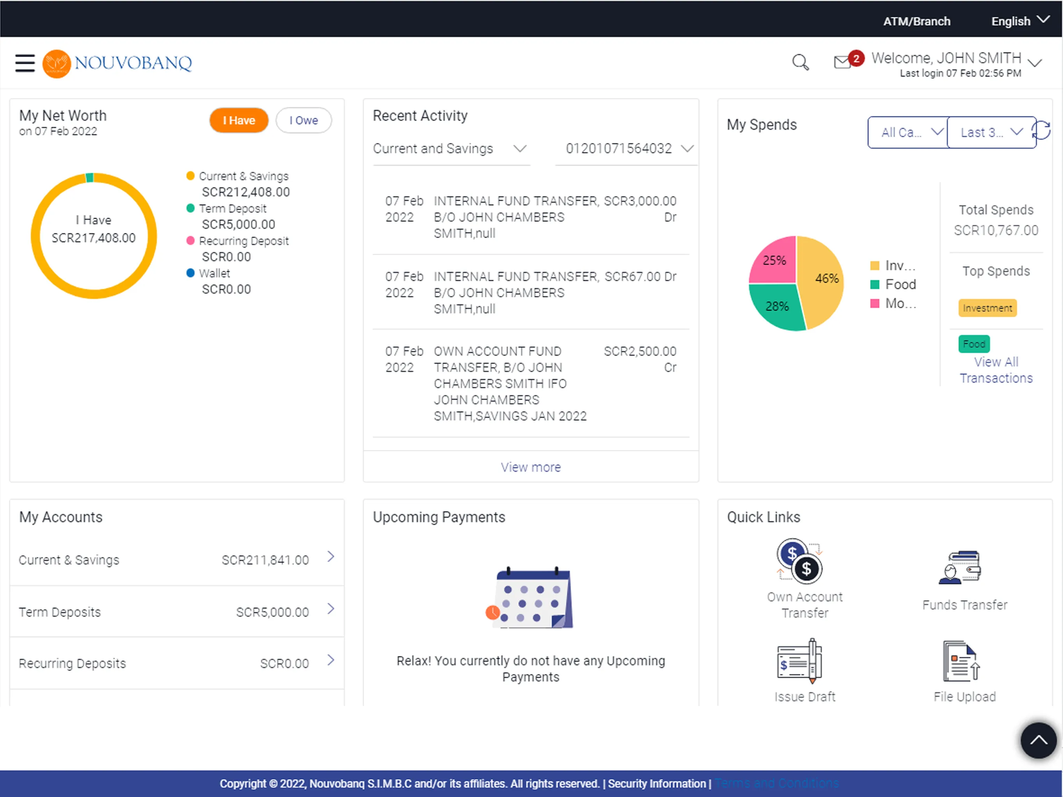Toggle to the I Owe view
The width and height of the screenshot is (1063, 797).
pos(302,121)
